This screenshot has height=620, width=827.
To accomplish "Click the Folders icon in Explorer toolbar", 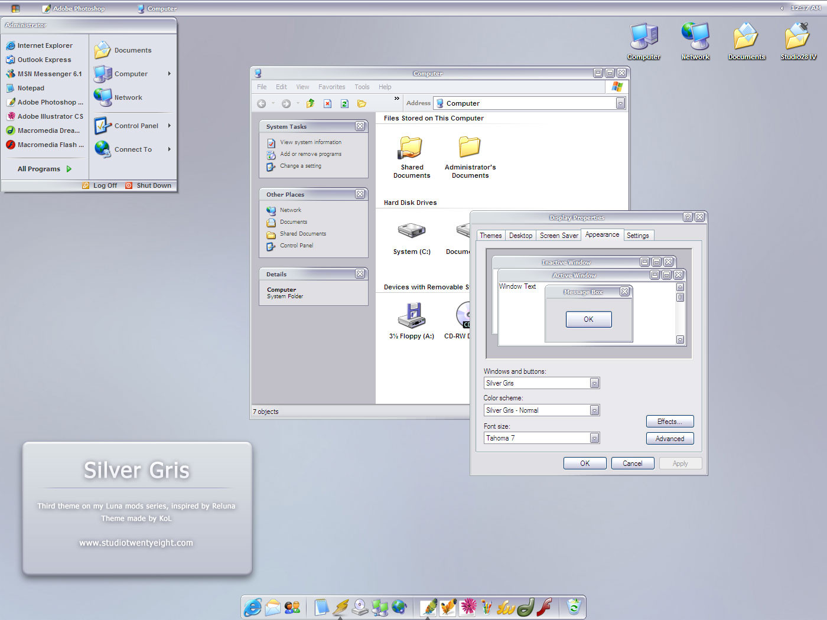I will 362,103.
